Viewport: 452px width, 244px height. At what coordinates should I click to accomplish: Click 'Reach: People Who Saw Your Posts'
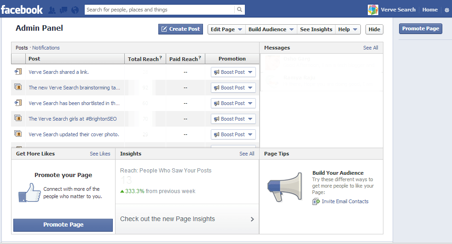(166, 171)
